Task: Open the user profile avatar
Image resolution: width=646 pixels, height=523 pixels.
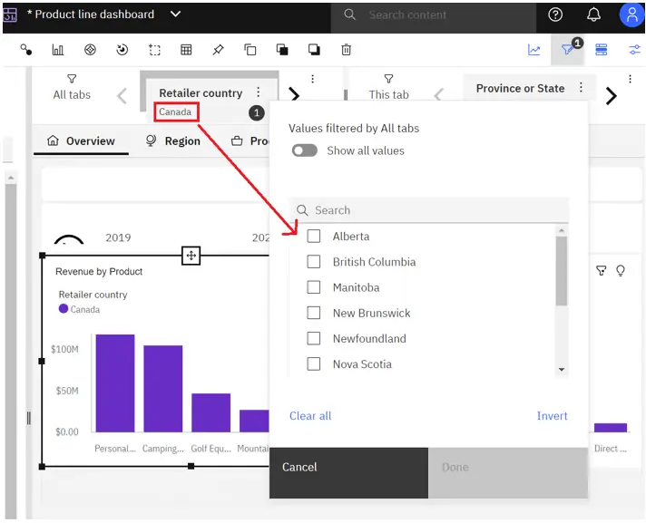Action: point(631,15)
